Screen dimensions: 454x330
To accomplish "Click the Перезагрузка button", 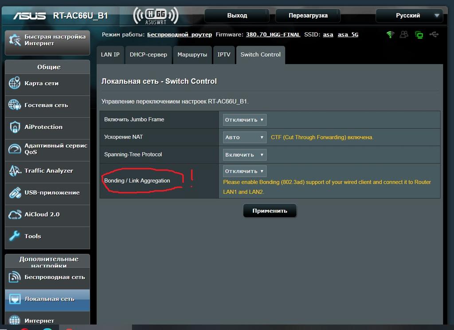I will pyautogui.click(x=308, y=16).
